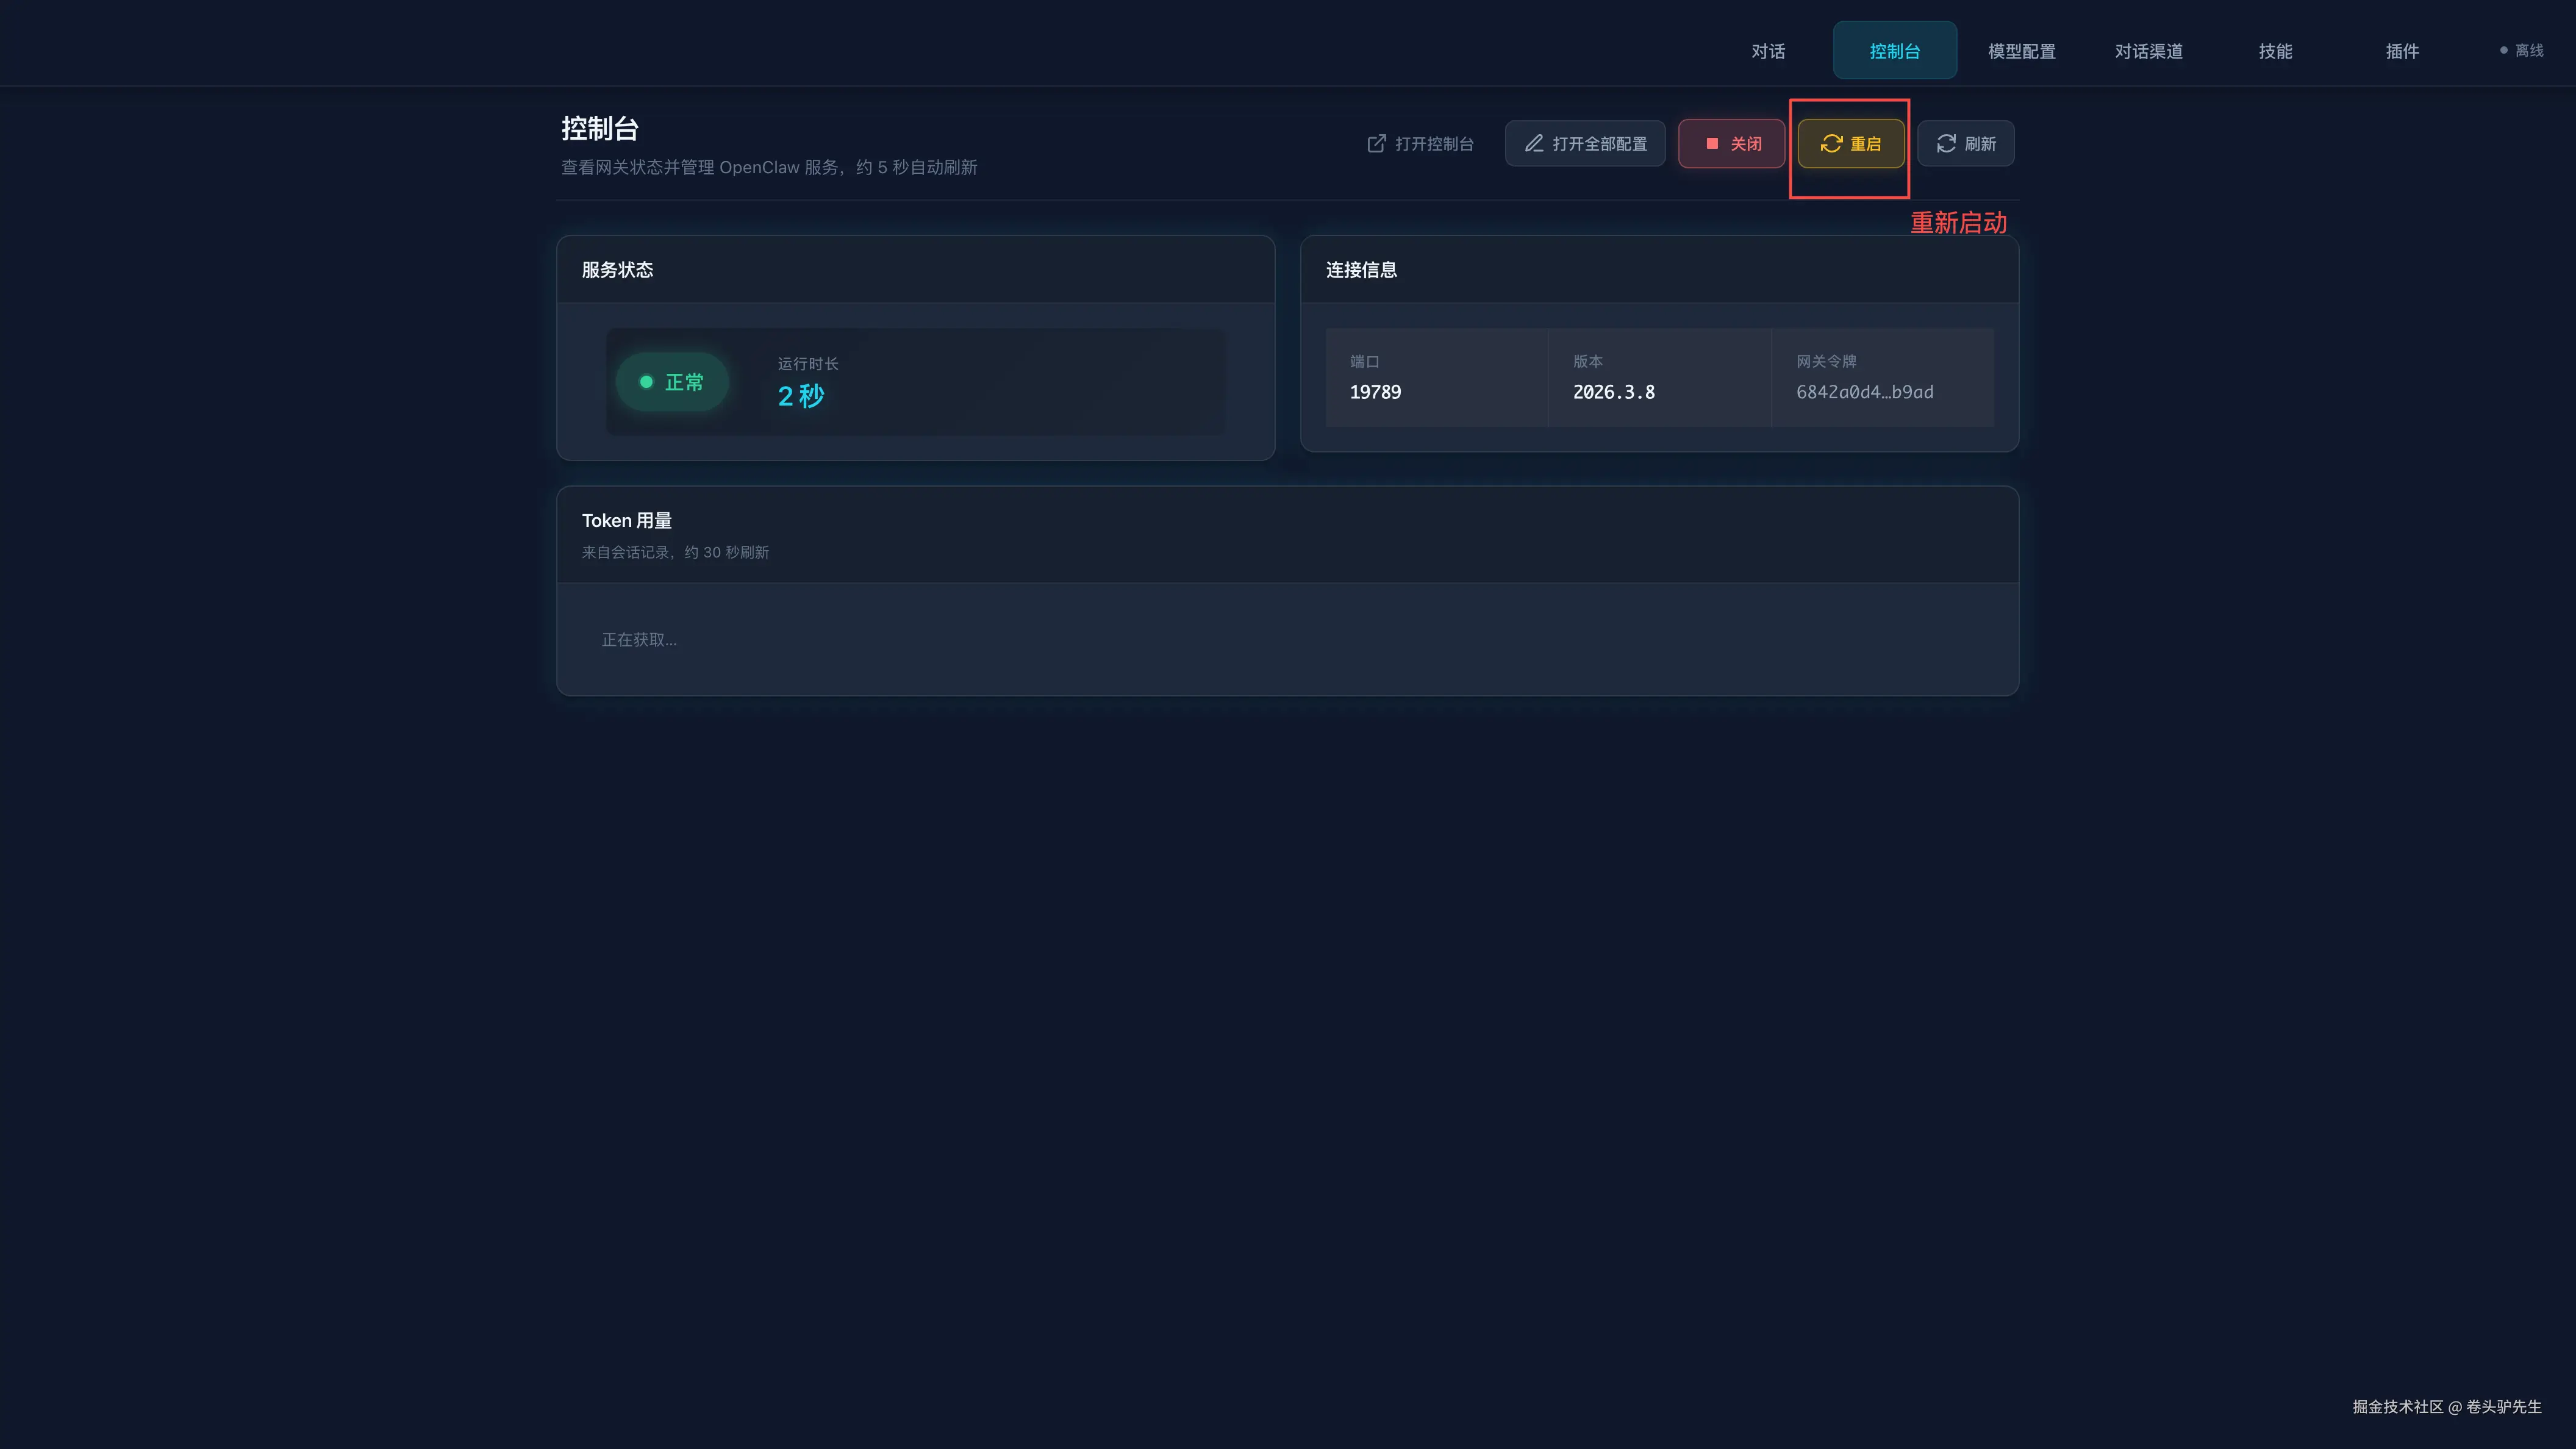The image size is (2576, 1449).
Task: Click the green status dot in 正常 badge
Action: tap(646, 382)
